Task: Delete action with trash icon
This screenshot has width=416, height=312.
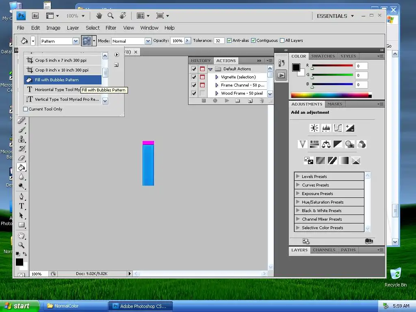Action: click(x=262, y=101)
